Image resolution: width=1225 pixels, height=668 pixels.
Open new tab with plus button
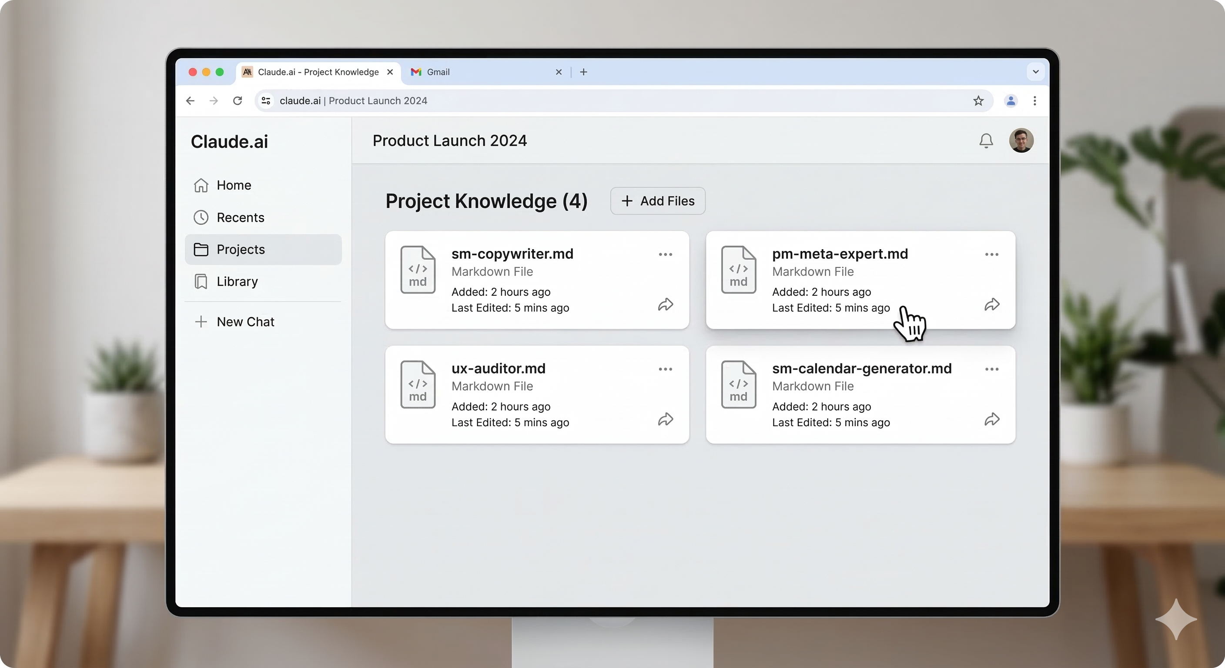(583, 72)
